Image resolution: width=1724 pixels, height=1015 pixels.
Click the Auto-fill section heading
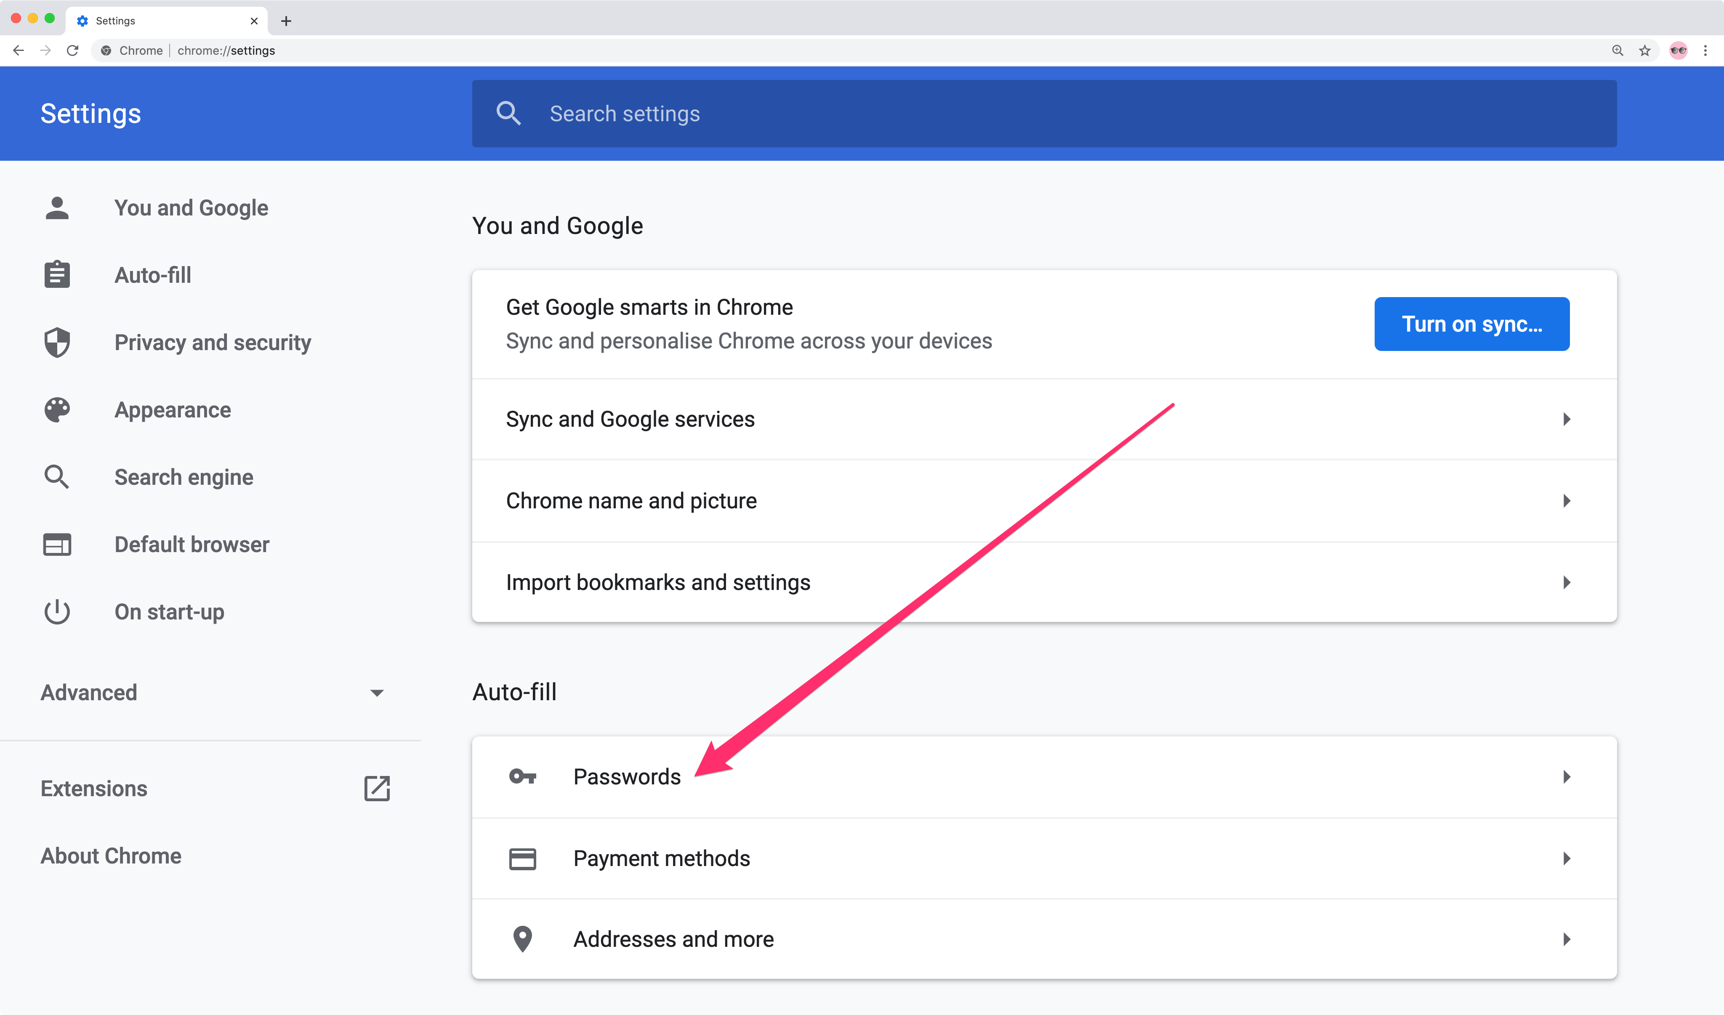pos(514,691)
